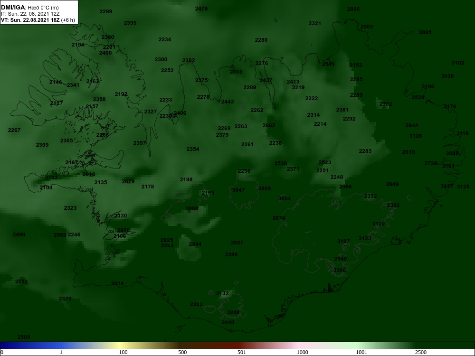Select the value 3125
Viewport: 475px width, 356px height.
point(463,187)
